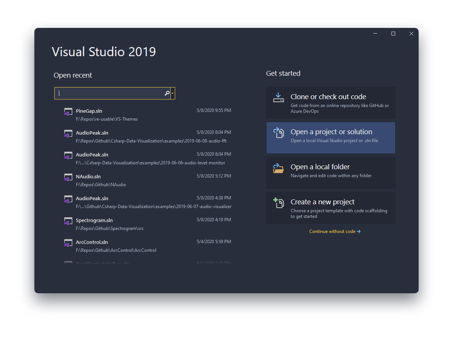Click the 5/8/2020 4:38 PM timestamp
This screenshot has height=337, width=453.
coord(214,198)
